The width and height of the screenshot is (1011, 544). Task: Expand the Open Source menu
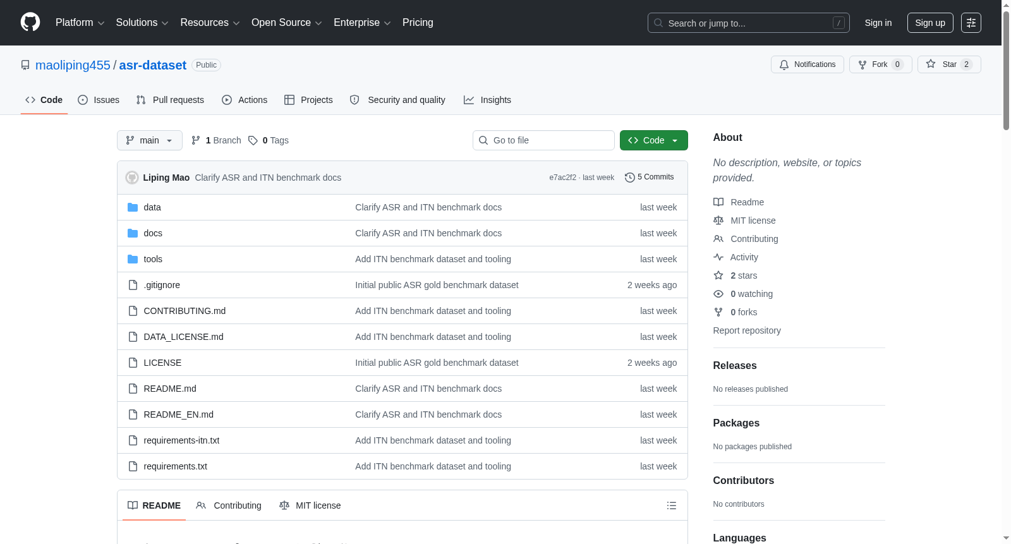[286, 23]
